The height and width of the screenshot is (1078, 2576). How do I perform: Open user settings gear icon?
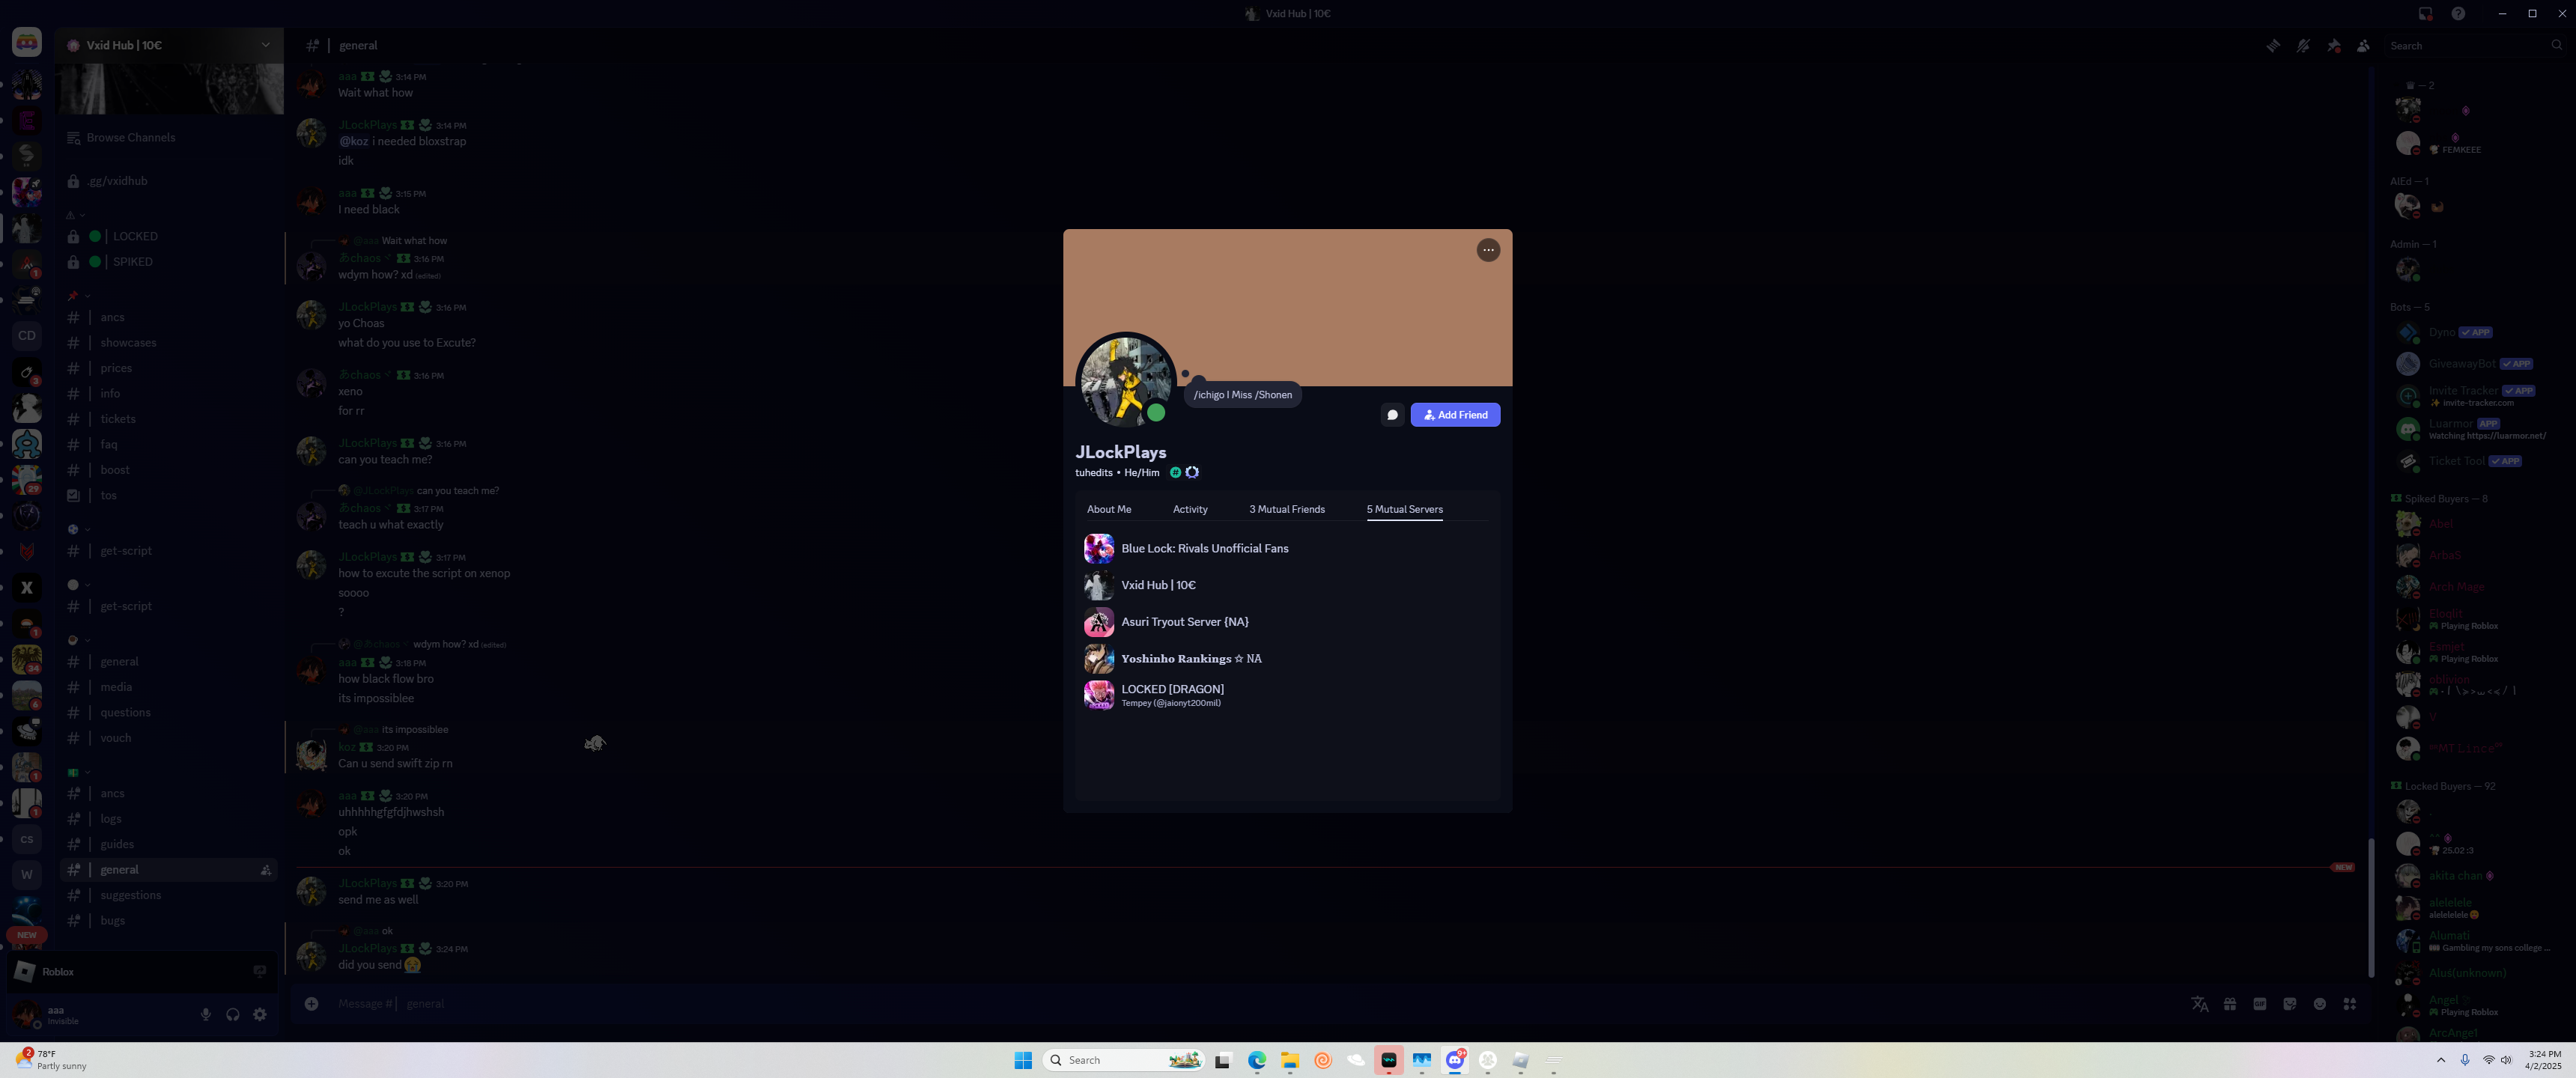(260, 1014)
